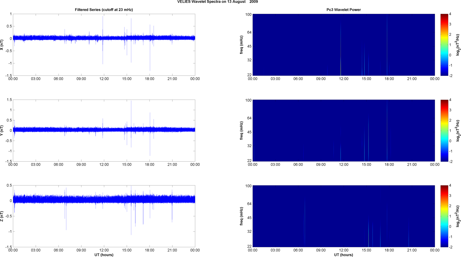
Task: Click the log2(nT²/Hz) label of the top colorbar
Action: (x=458, y=45)
